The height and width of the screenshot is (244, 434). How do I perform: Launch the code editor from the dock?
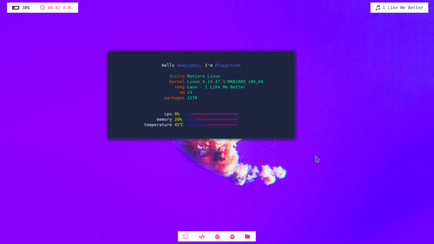(x=201, y=236)
